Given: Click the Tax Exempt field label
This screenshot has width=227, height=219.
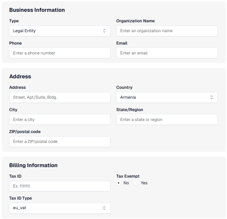Looking at the screenshot, I should click(128, 176).
